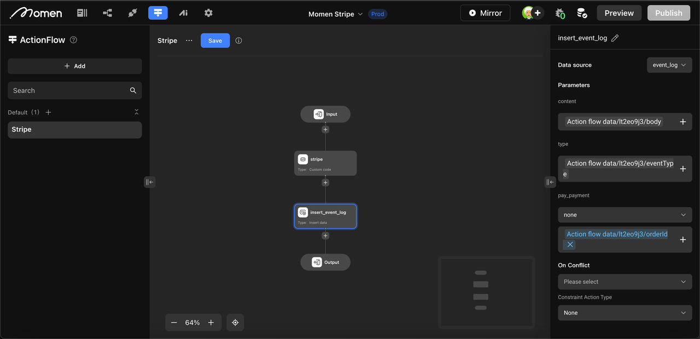
Task: Open the pay_payment none dropdown
Action: click(625, 215)
